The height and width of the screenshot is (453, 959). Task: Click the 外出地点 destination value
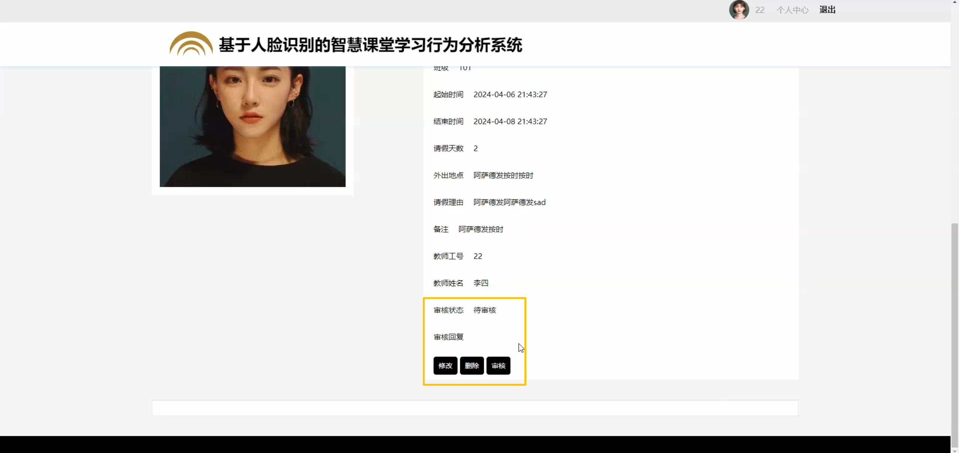point(503,176)
